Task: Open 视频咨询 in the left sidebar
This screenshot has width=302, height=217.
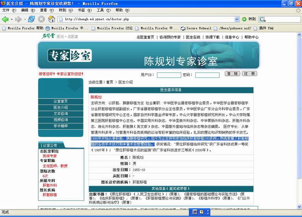Action: point(61,120)
